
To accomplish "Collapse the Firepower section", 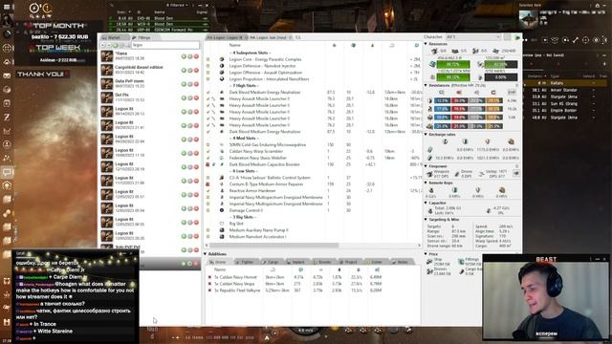I will 426,166.
